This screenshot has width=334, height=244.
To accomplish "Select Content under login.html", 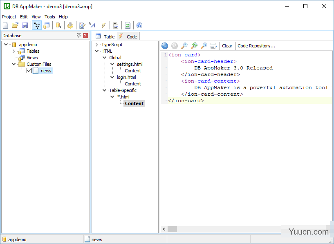I will coord(133,84).
